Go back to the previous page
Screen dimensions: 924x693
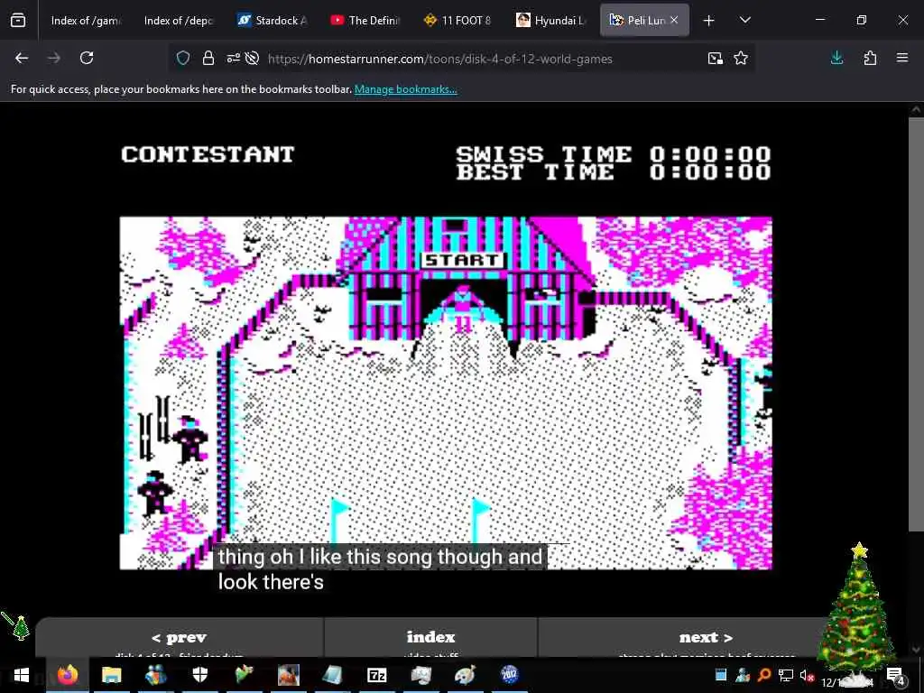coord(22,58)
